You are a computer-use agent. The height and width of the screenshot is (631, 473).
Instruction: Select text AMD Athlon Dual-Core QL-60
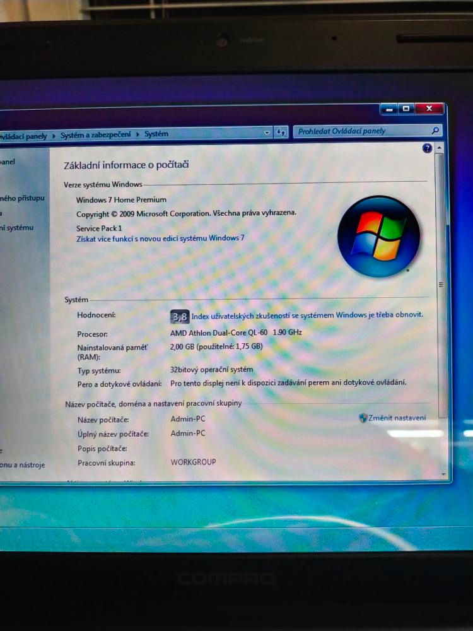pos(218,333)
